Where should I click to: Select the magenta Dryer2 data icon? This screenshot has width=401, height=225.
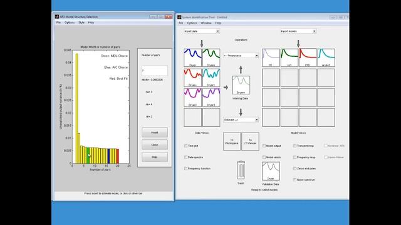[x=192, y=97]
